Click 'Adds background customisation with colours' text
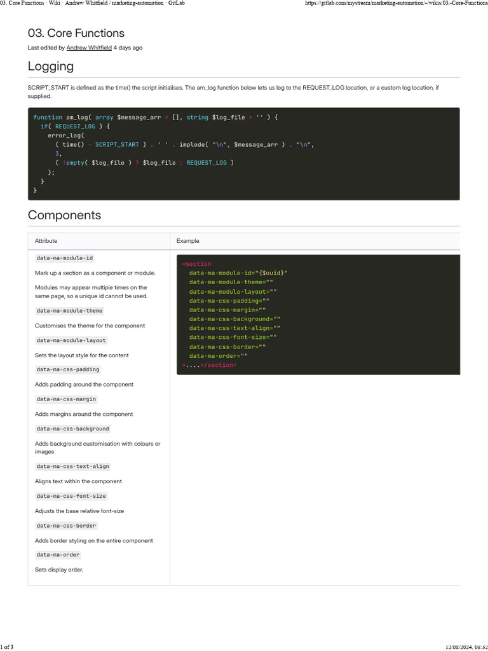The image size is (488, 651). click(x=97, y=448)
